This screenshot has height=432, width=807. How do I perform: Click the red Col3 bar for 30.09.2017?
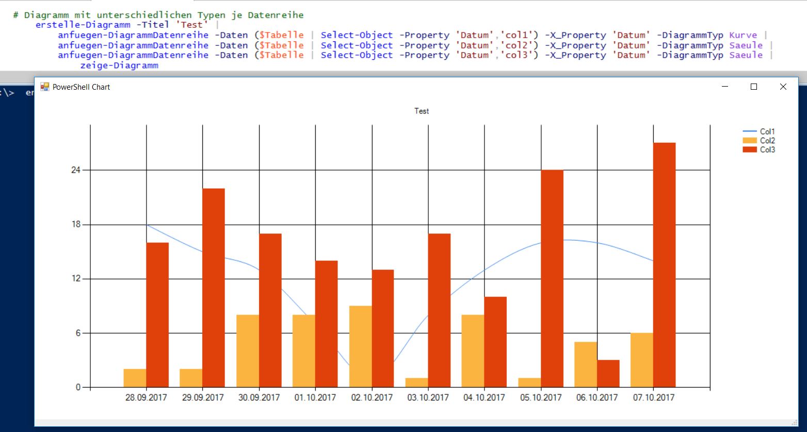click(x=270, y=310)
